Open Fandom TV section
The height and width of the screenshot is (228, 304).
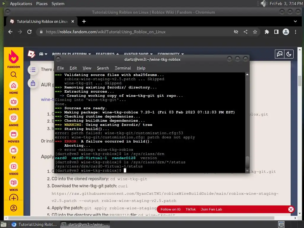point(14,153)
